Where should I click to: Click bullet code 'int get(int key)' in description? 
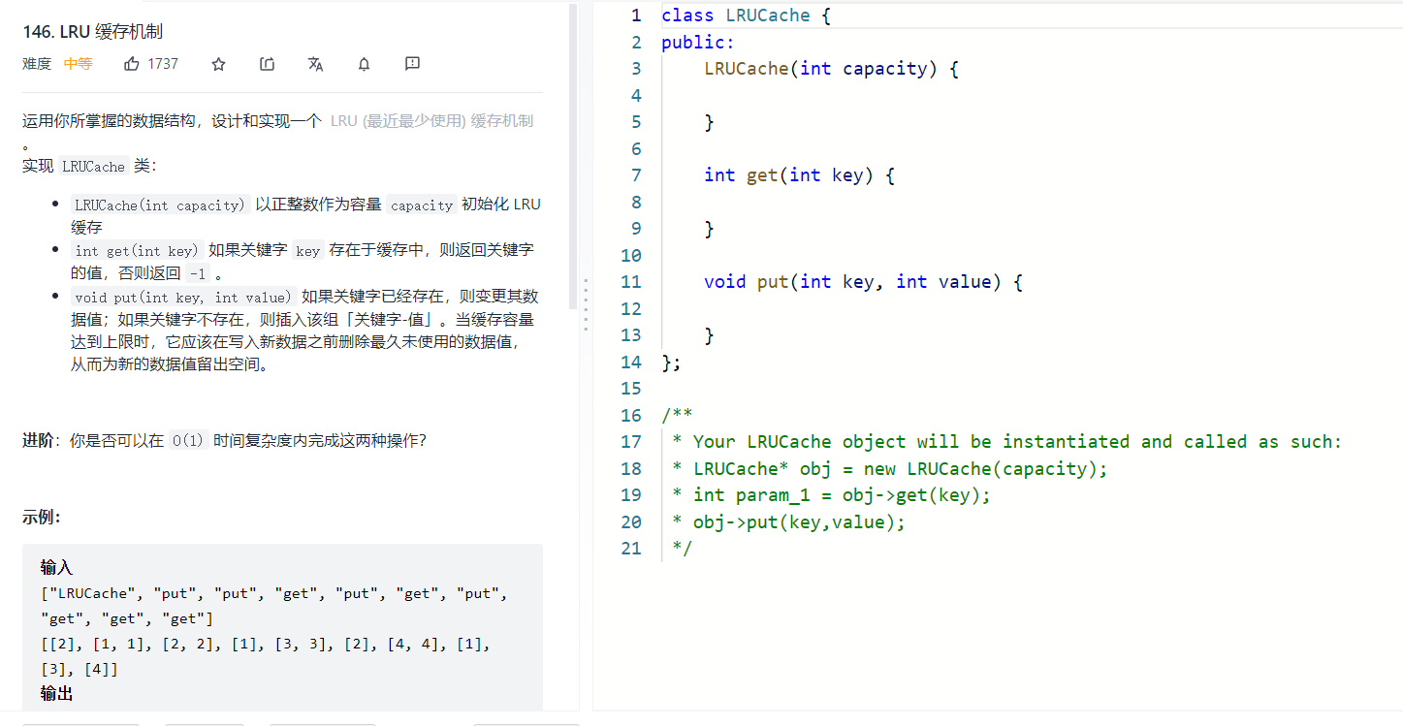pyautogui.click(x=137, y=251)
